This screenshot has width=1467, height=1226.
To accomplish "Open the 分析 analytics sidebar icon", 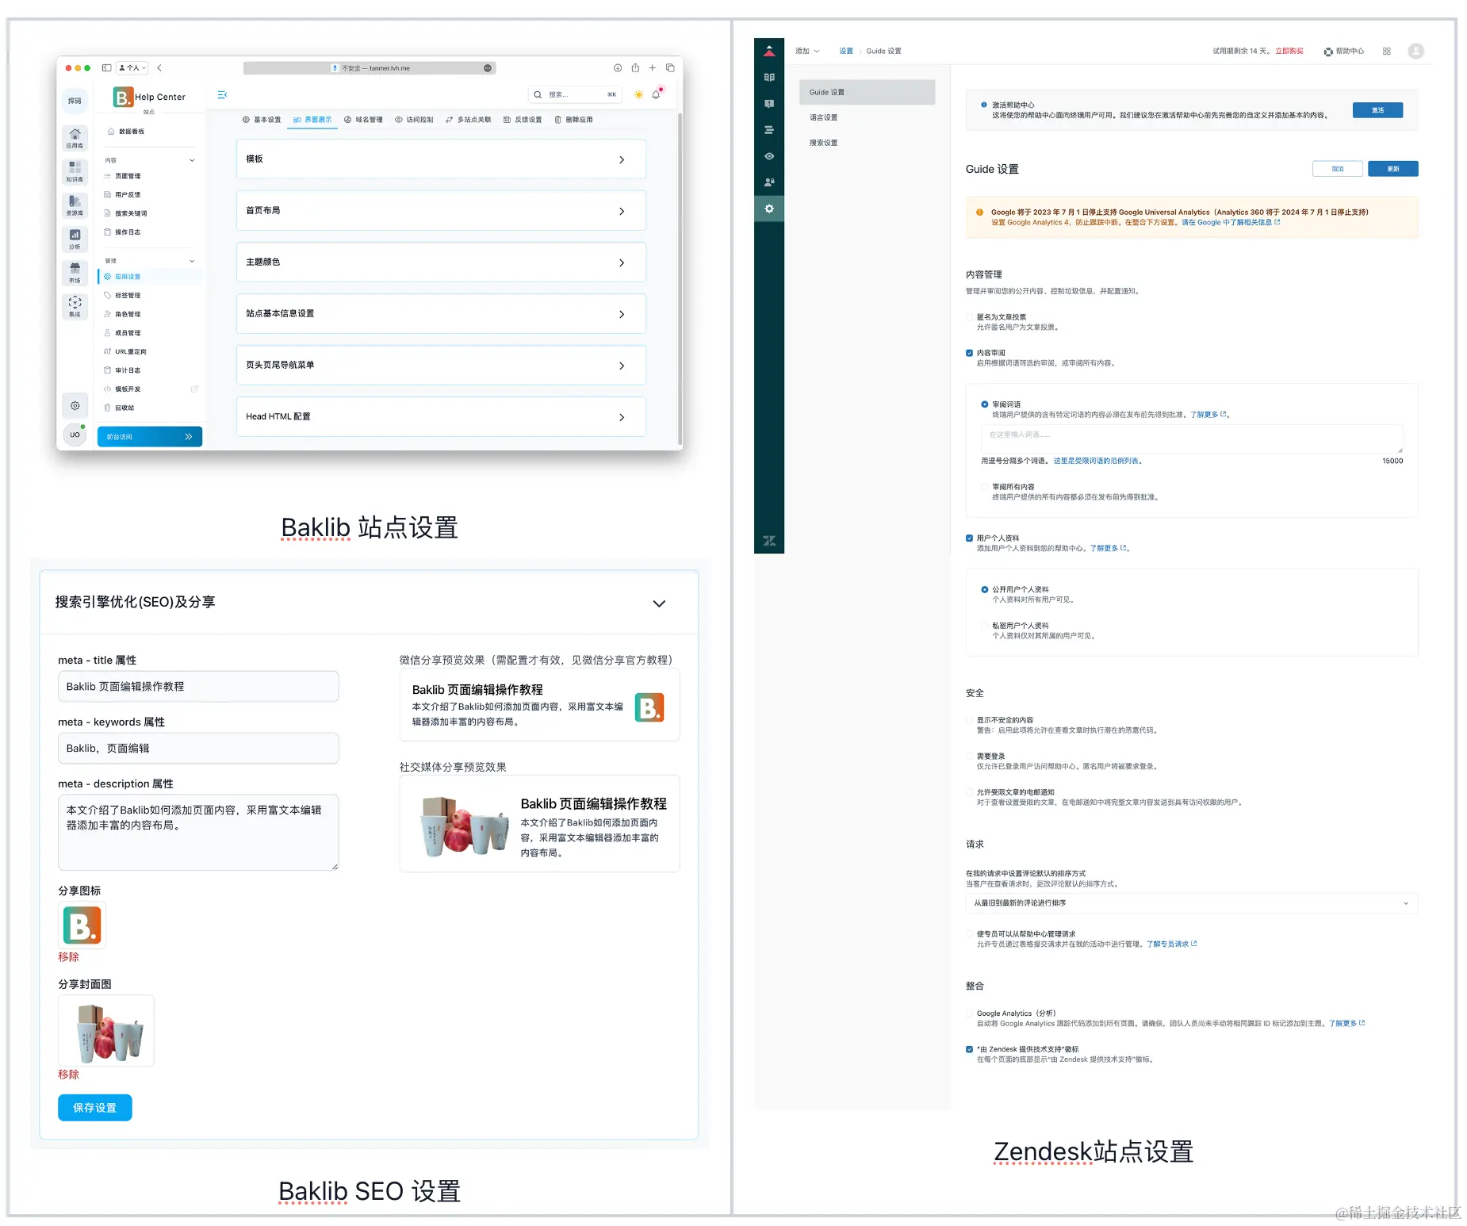I will pyautogui.click(x=75, y=239).
